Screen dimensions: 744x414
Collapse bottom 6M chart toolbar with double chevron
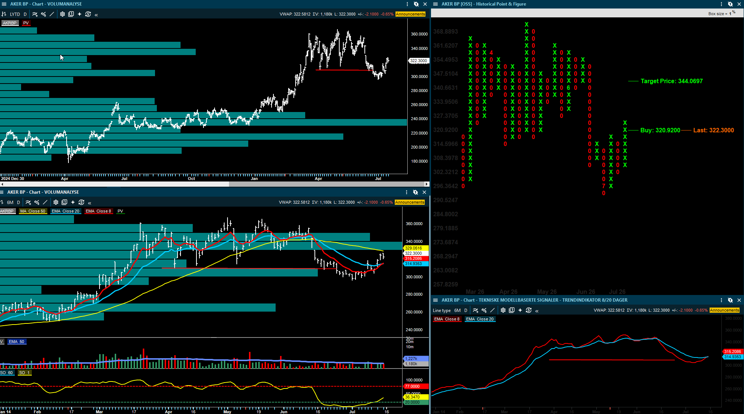point(90,203)
